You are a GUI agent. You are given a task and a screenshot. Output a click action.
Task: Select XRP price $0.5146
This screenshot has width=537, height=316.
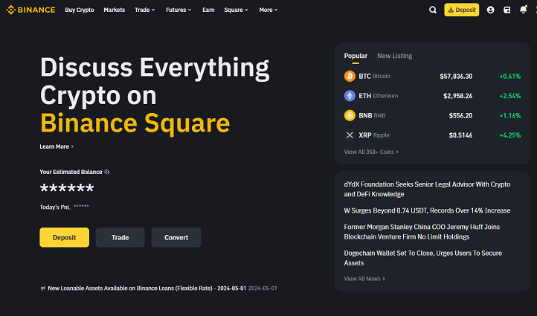460,135
